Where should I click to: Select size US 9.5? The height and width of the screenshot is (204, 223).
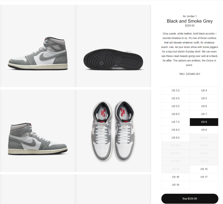tap(175, 138)
